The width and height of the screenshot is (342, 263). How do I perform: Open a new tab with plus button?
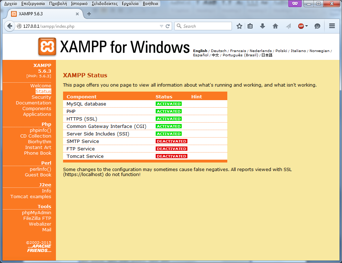click(89, 14)
